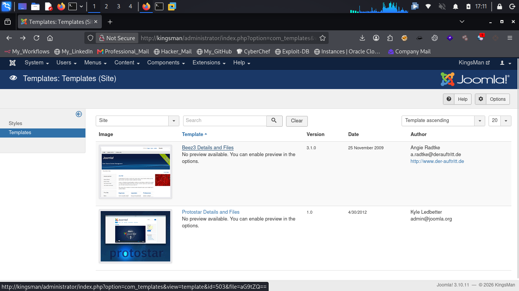Open the CyberChef bookmark
Screen dimensions: 519x291
click(x=253, y=52)
